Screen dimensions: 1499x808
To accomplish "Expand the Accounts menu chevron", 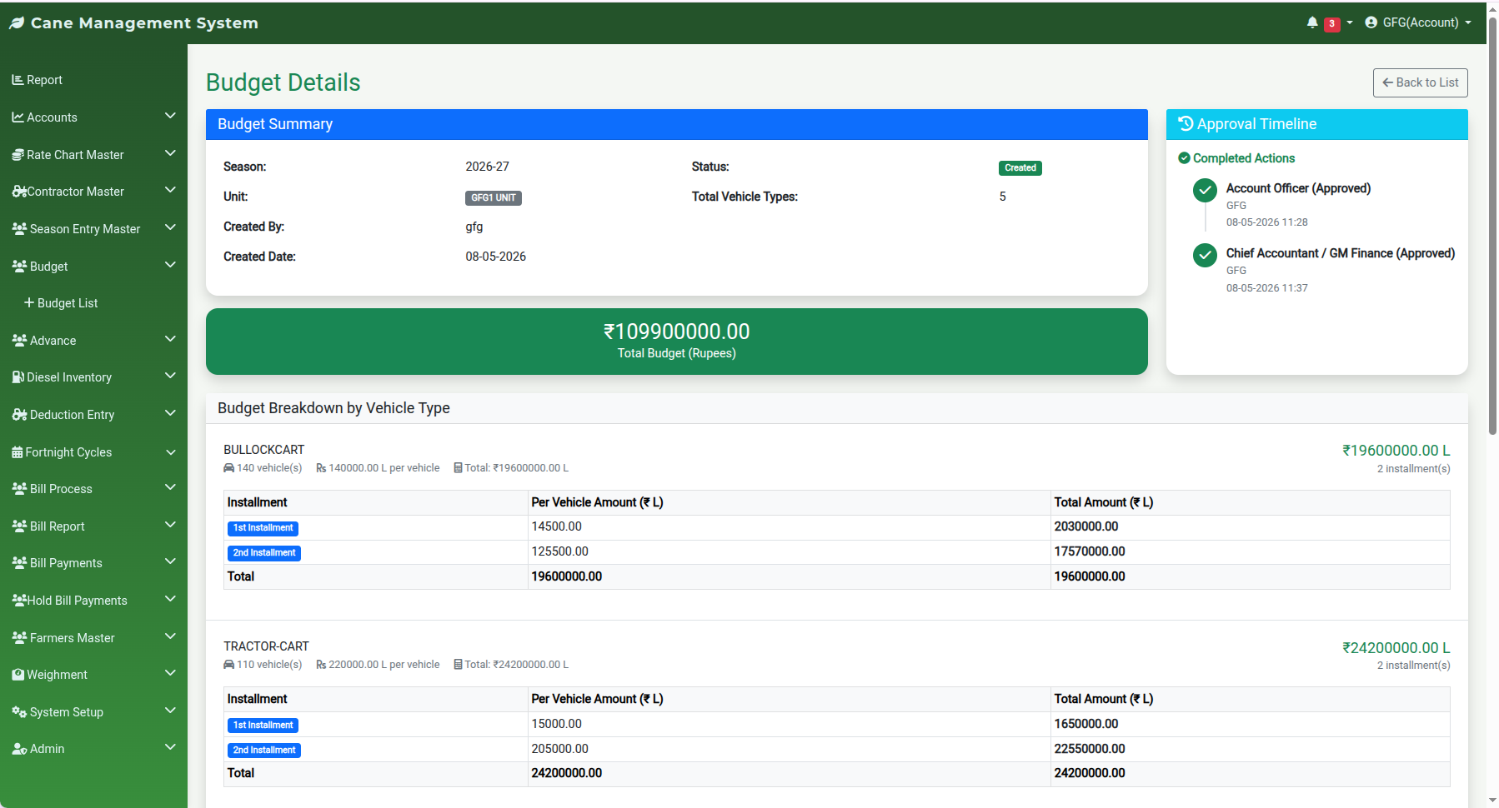I will pos(170,116).
